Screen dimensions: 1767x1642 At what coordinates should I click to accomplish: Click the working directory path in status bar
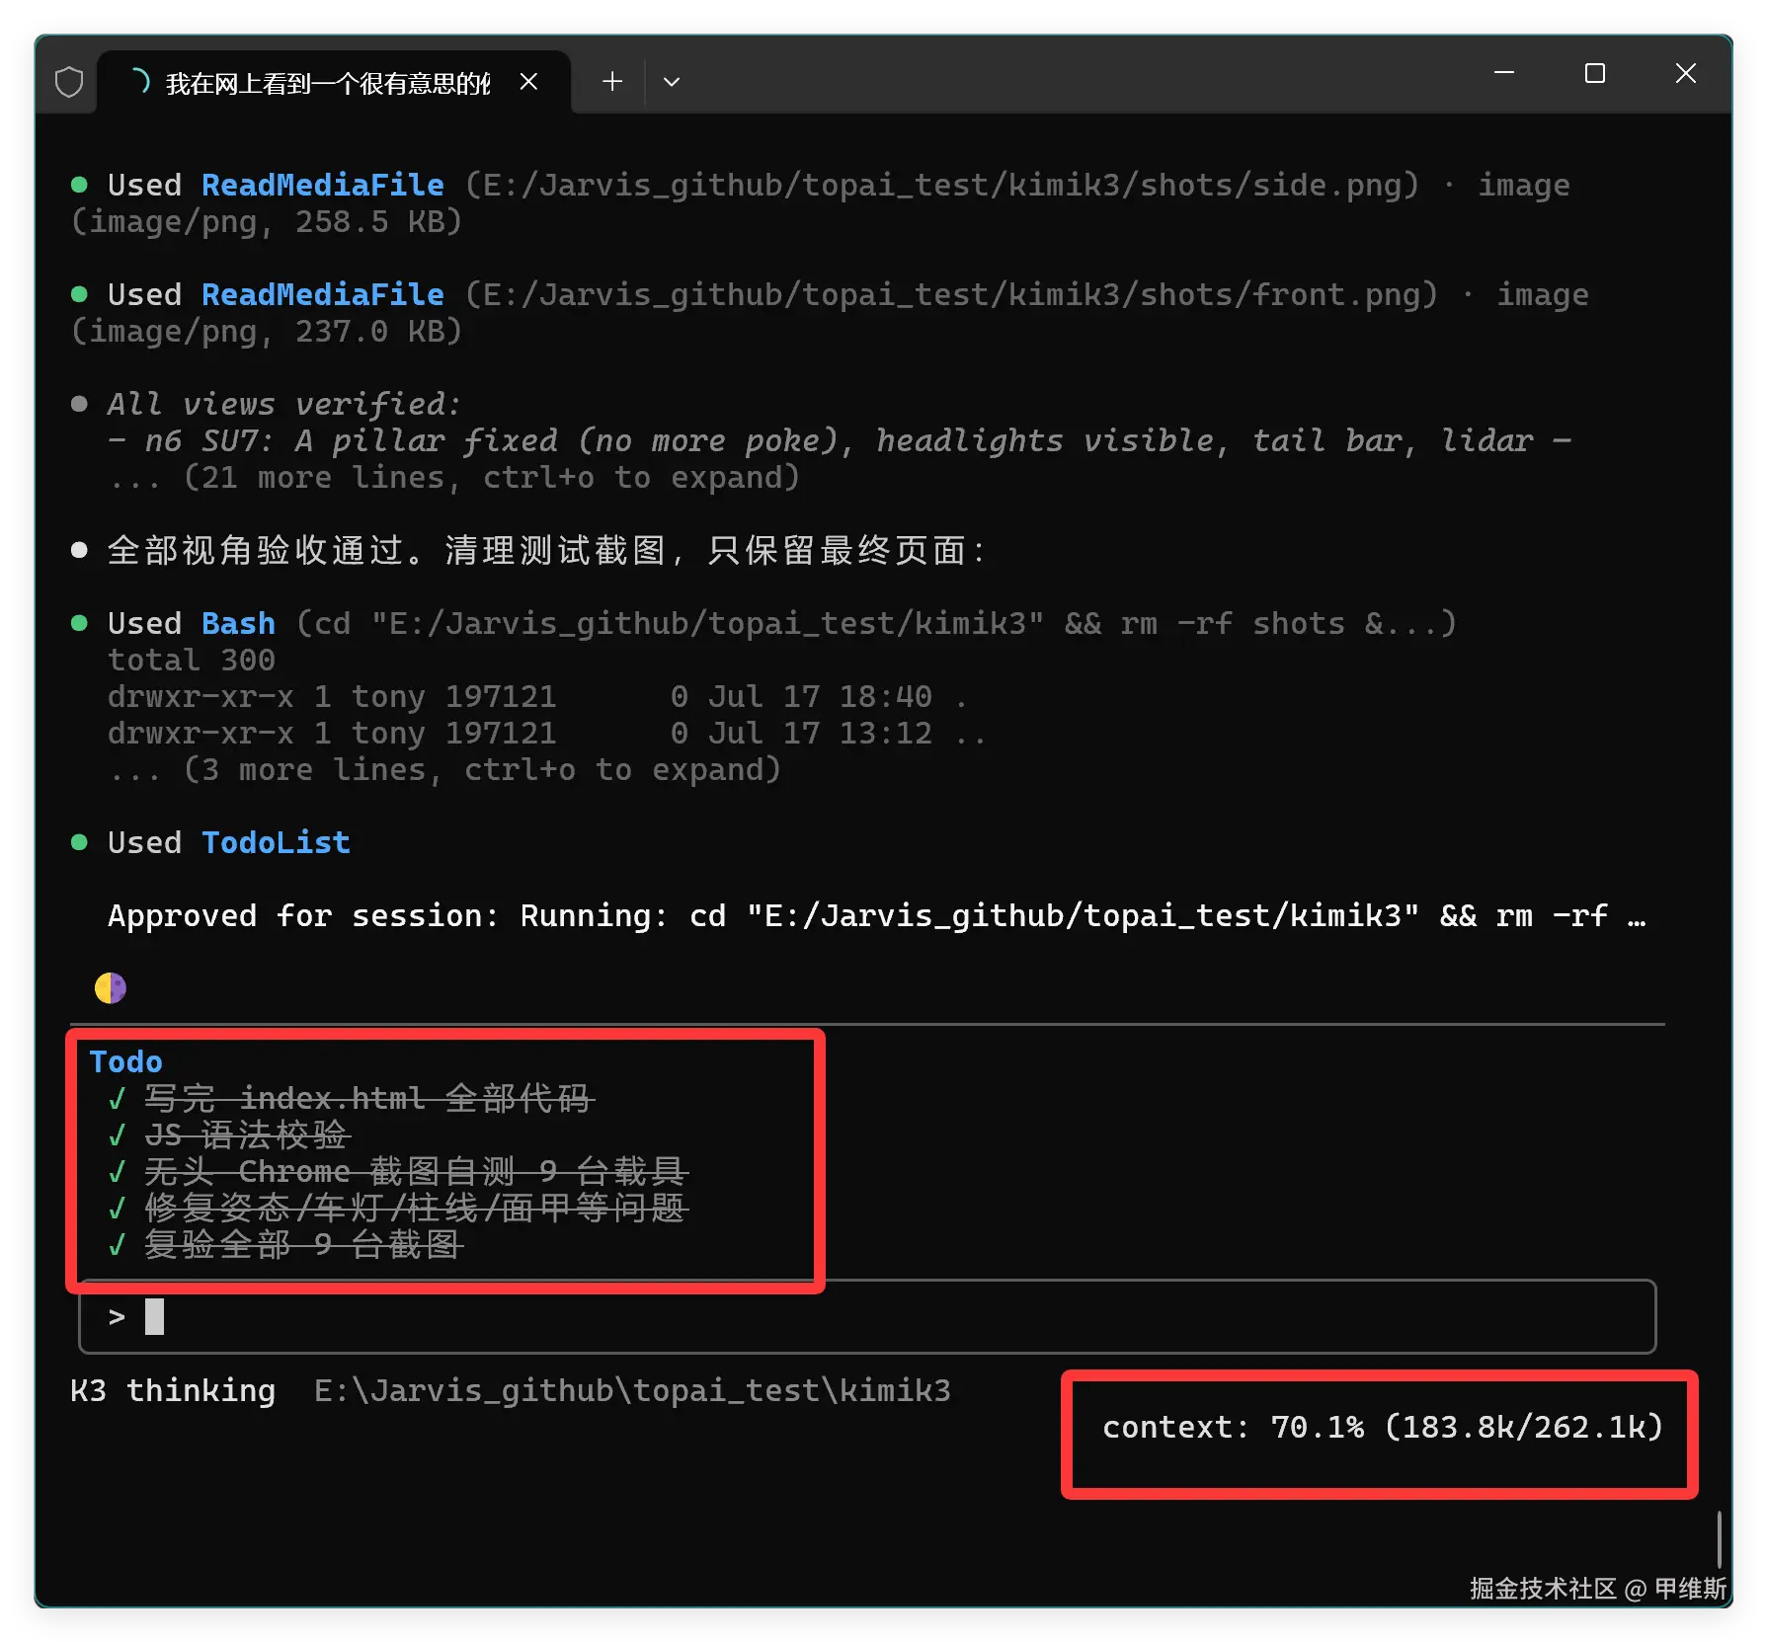tap(632, 1391)
